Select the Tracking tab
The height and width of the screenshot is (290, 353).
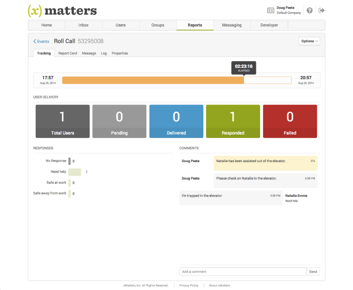pos(44,53)
